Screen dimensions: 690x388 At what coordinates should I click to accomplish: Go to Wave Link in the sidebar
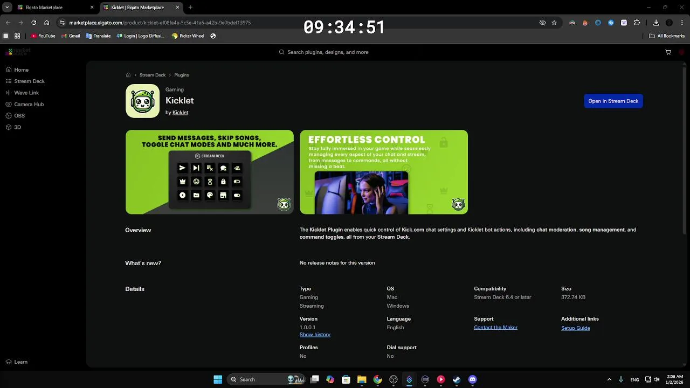tap(22, 93)
